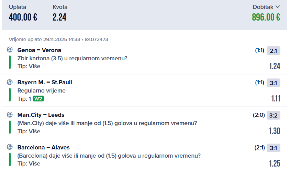The width and height of the screenshot is (290, 171).
Task: Click the 2:1 score badge for Genoa – Verona
Action: coord(274,51)
